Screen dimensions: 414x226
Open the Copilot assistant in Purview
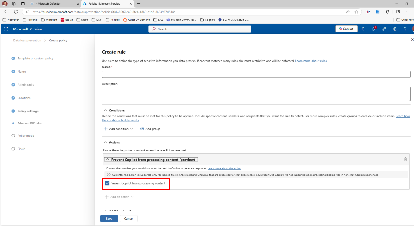click(x=346, y=29)
